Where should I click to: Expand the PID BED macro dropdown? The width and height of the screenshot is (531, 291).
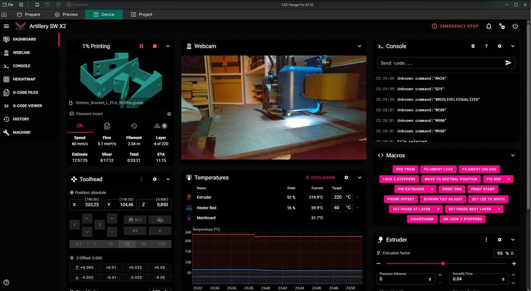(508, 179)
